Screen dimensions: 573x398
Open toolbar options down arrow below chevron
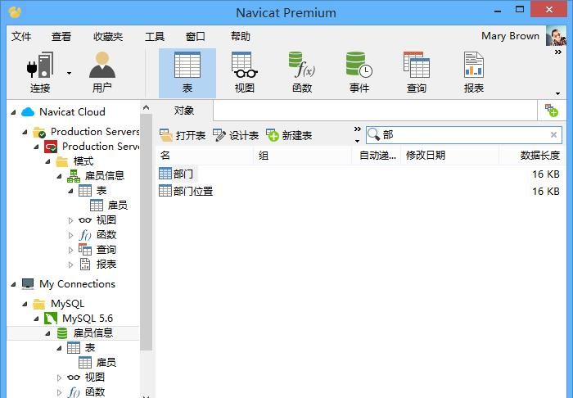click(x=557, y=93)
